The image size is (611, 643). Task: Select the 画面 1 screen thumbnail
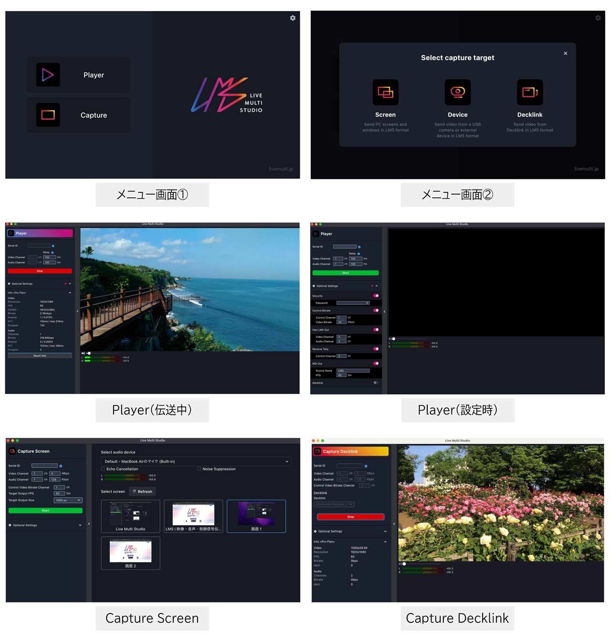pyautogui.click(x=256, y=516)
